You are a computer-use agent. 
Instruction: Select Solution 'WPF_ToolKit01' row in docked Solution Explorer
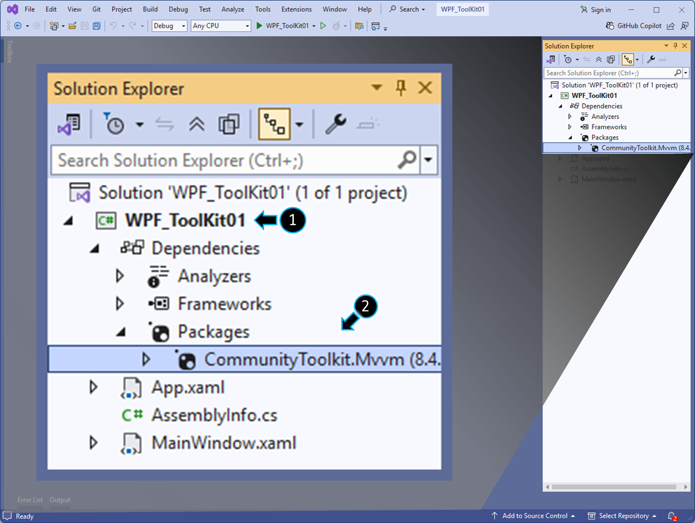click(616, 85)
